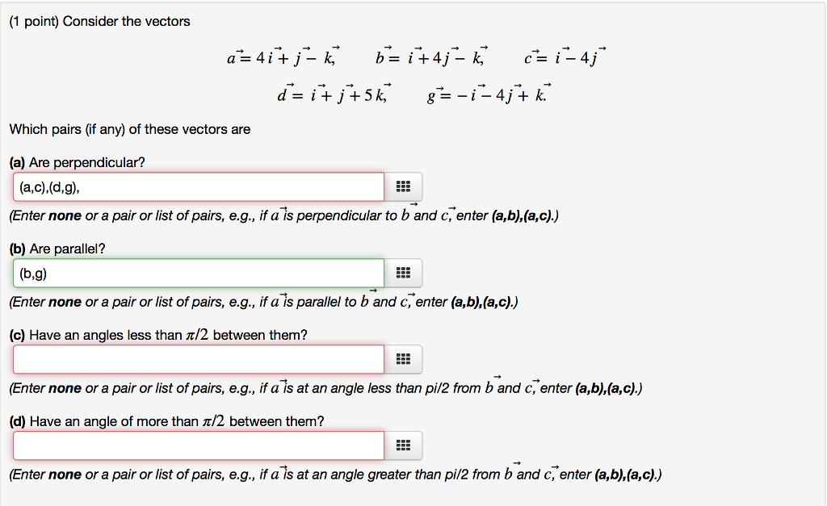This screenshot has height=506, width=827.
Task: Click the keypad icon for the angle less than pi/2 question
Action: [403, 359]
